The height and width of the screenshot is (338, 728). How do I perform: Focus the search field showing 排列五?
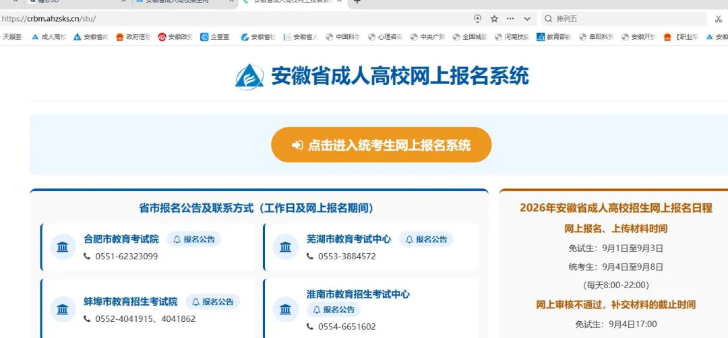pyautogui.click(x=624, y=19)
